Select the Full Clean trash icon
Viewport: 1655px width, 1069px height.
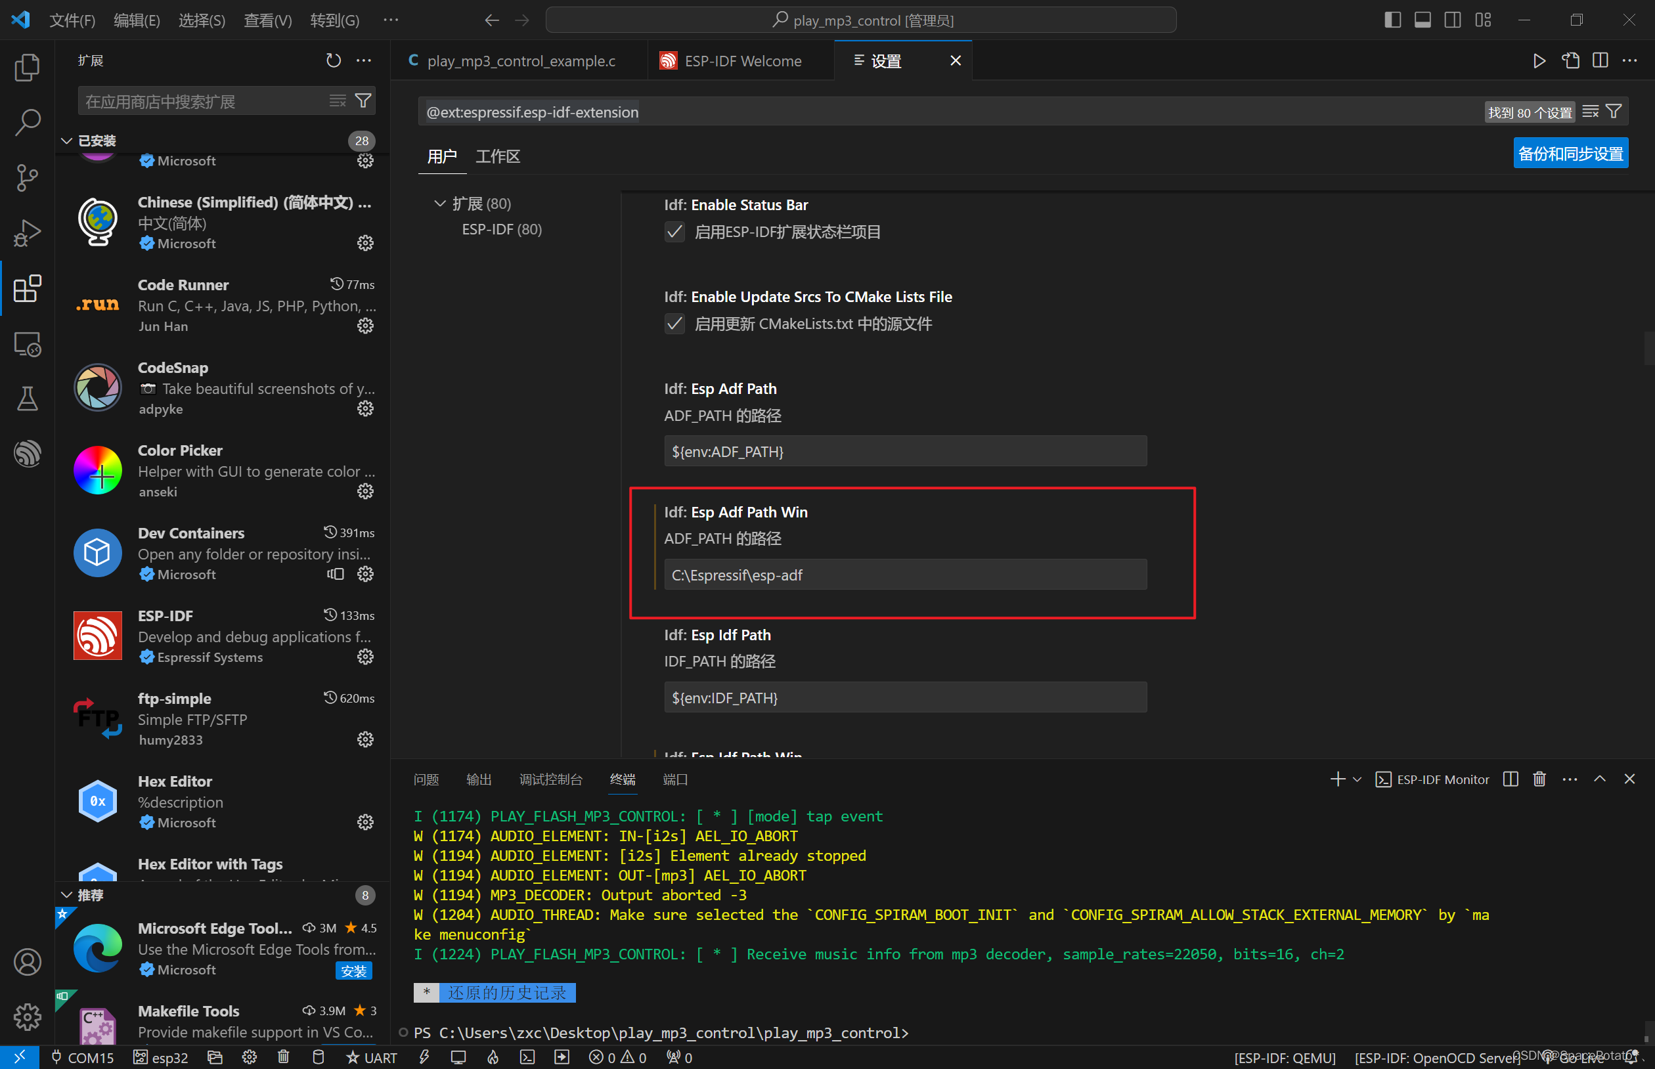tap(283, 1057)
